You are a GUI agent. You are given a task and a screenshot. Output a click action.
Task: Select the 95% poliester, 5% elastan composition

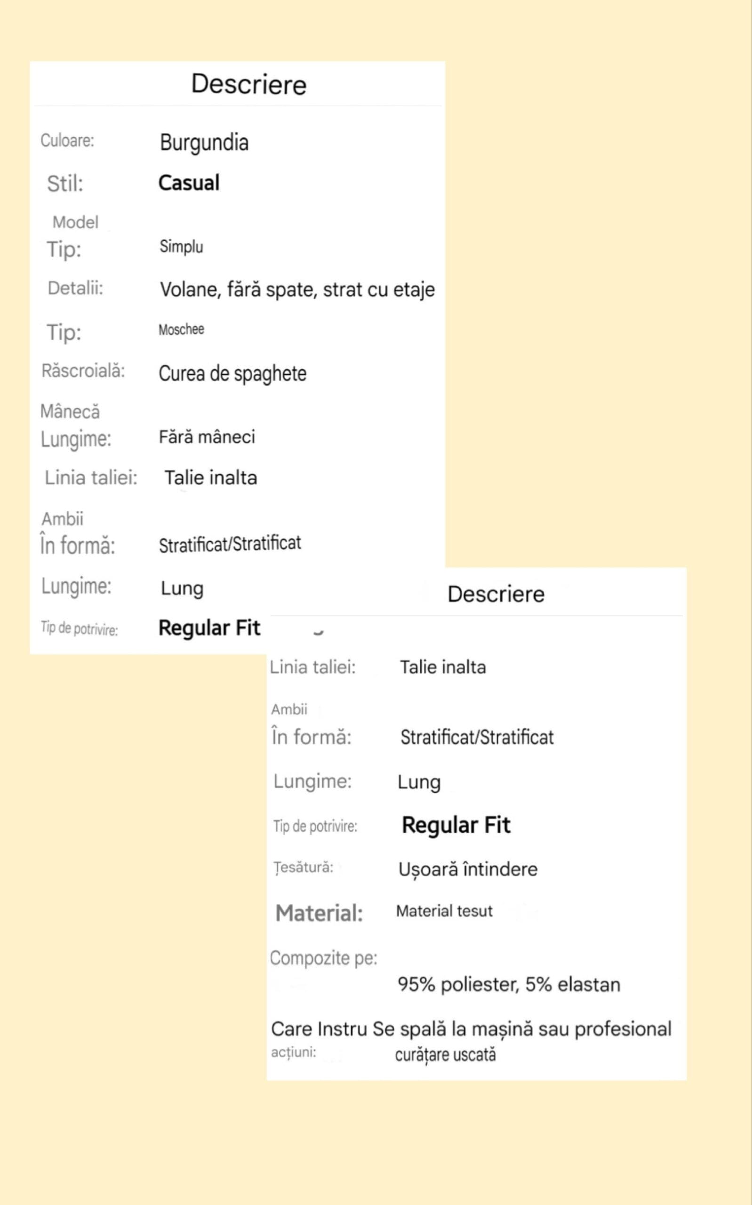509,984
